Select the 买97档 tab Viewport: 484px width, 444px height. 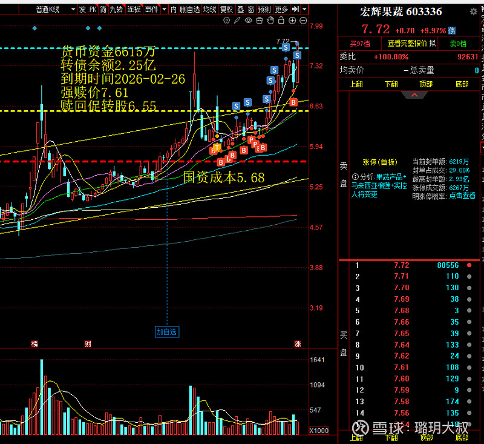coord(360,44)
